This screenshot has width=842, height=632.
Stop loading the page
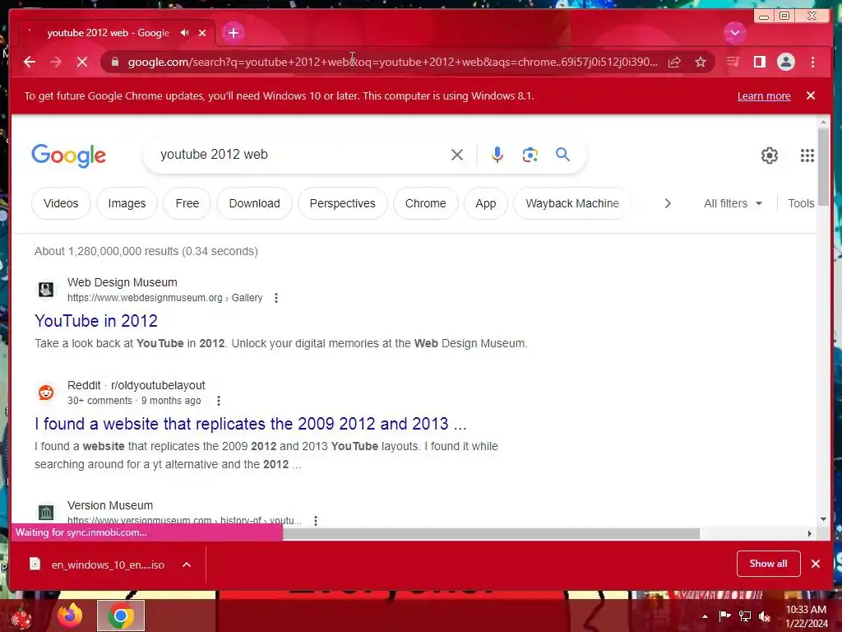tap(82, 62)
